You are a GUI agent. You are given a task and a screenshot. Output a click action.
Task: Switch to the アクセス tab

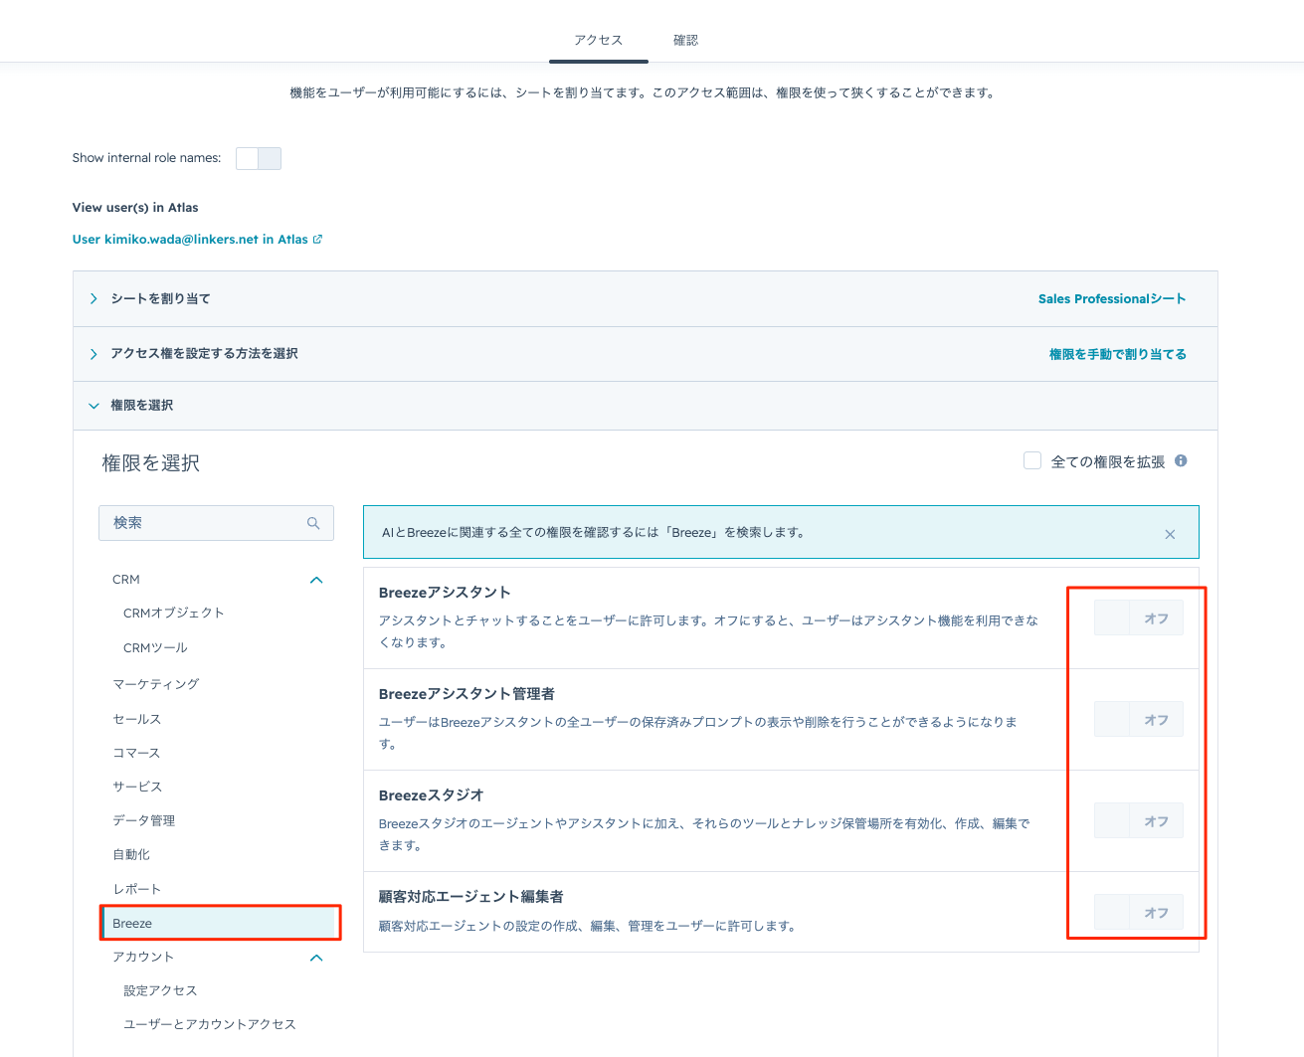598,40
